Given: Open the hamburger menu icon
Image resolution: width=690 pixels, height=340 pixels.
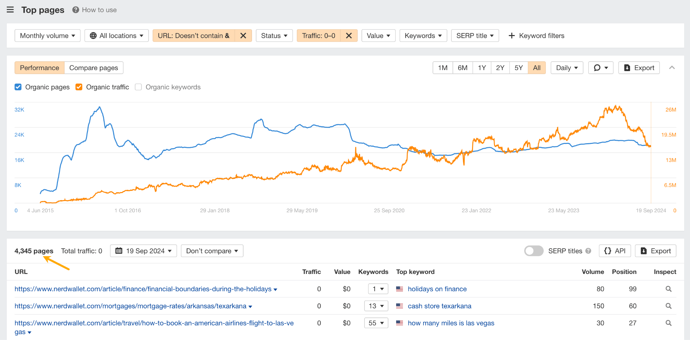Looking at the screenshot, I should pyautogui.click(x=10, y=10).
